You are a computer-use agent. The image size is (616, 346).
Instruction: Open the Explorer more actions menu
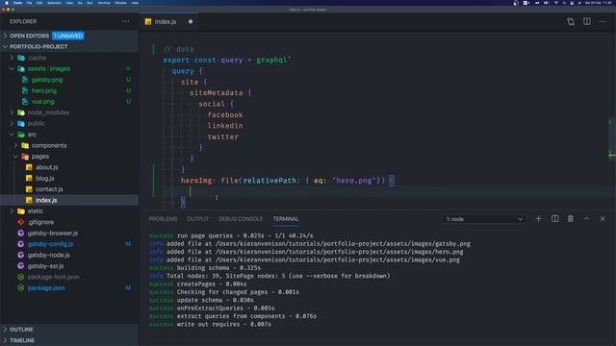pyautogui.click(x=125, y=21)
